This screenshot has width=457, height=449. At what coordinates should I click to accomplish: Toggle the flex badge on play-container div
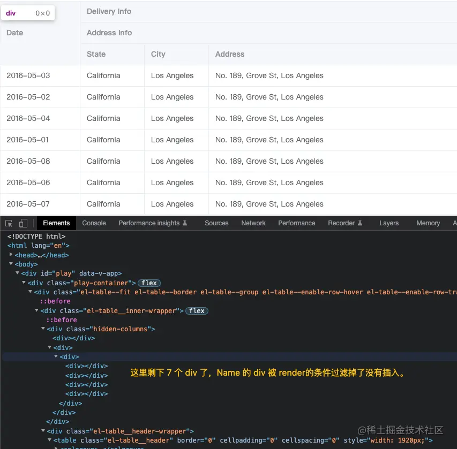[x=149, y=283]
